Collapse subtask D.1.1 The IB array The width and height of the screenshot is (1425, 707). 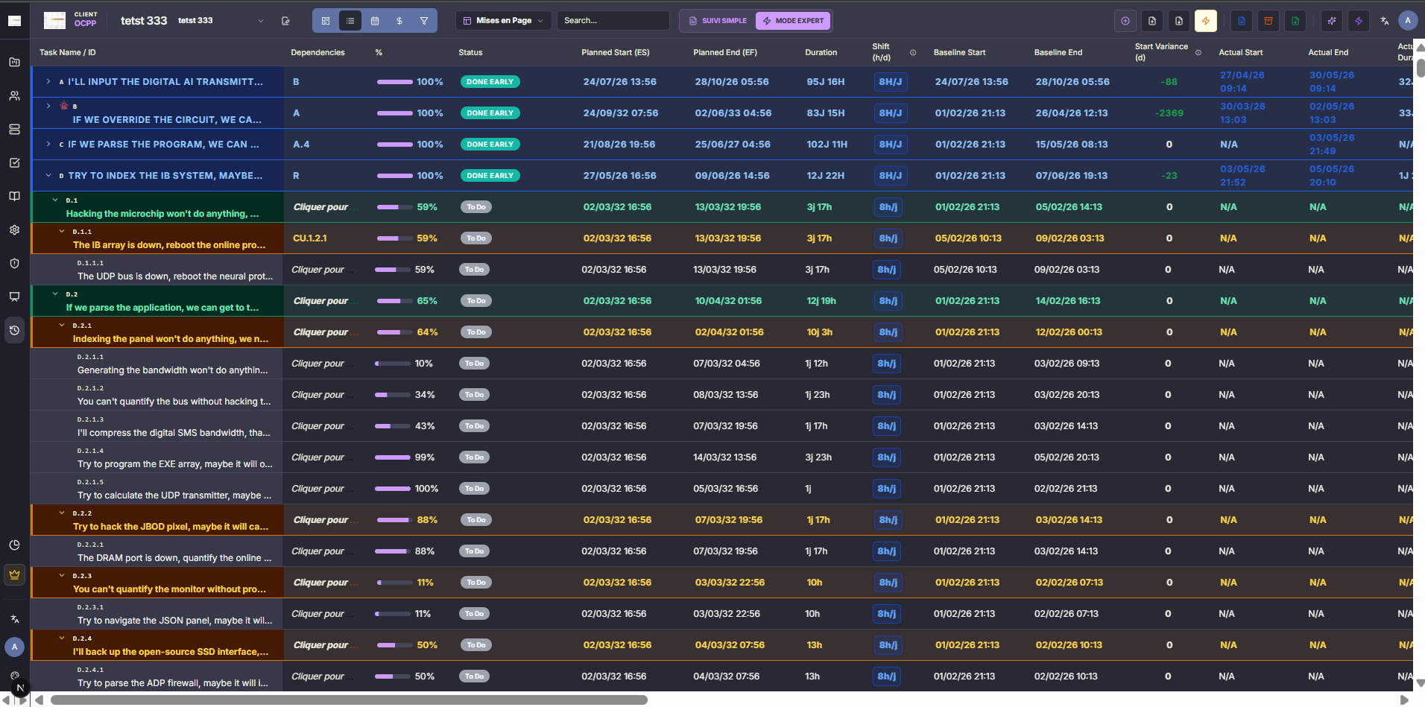[62, 231]
